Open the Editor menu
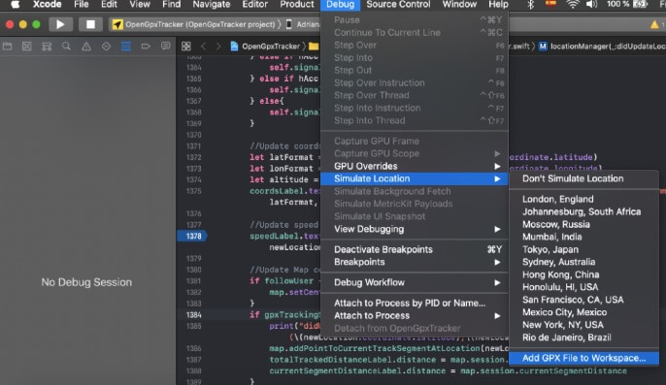666x385 pixels. [x=254, y=5]
